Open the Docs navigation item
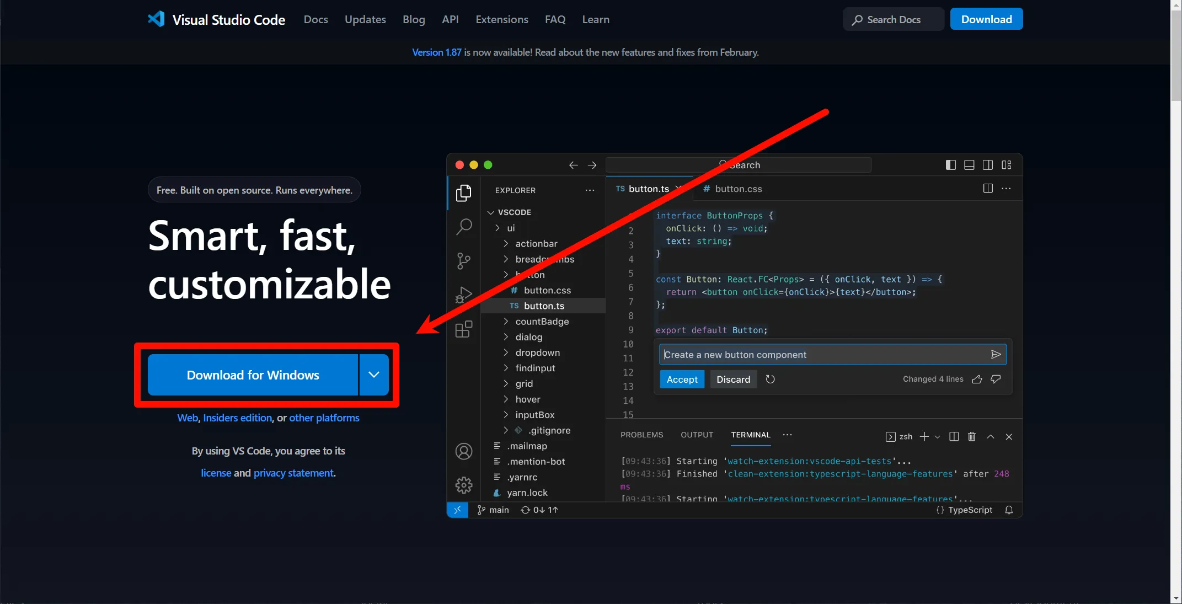The image size is (1182, 604). tap(315, 19)
